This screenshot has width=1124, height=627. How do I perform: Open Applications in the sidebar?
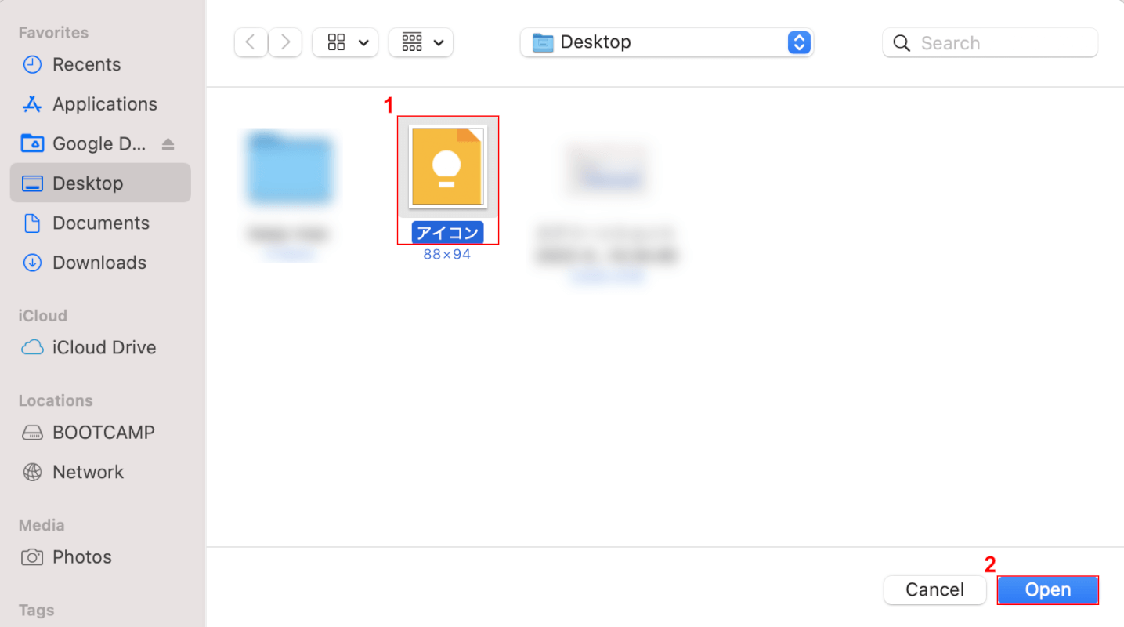click(100, 104)
